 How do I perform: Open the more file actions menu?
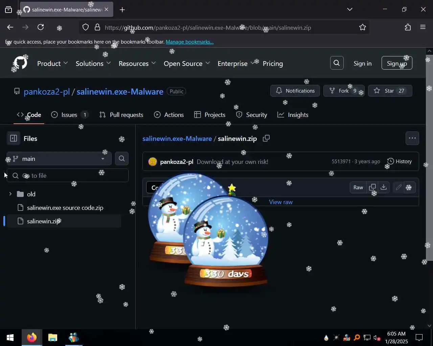[412, 138]
